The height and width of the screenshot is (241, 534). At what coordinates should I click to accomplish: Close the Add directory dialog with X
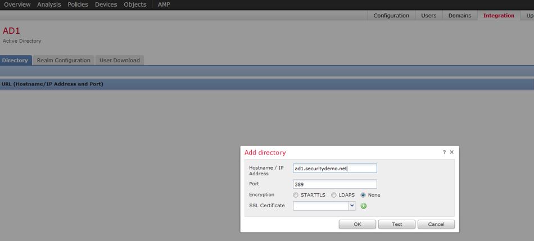(451, 152)
